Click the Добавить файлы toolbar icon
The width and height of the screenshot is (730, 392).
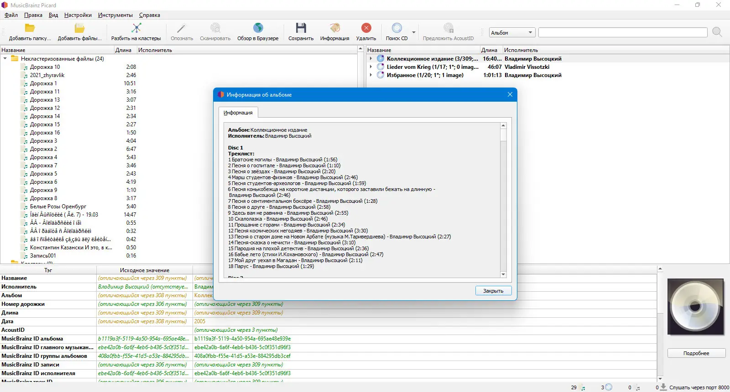80,28
